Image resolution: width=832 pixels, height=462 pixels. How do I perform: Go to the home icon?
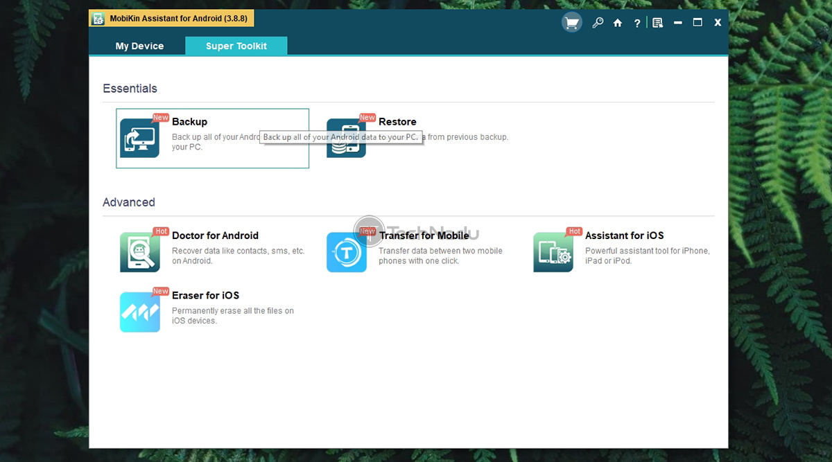pyautogui.click(x=618, y=23)
